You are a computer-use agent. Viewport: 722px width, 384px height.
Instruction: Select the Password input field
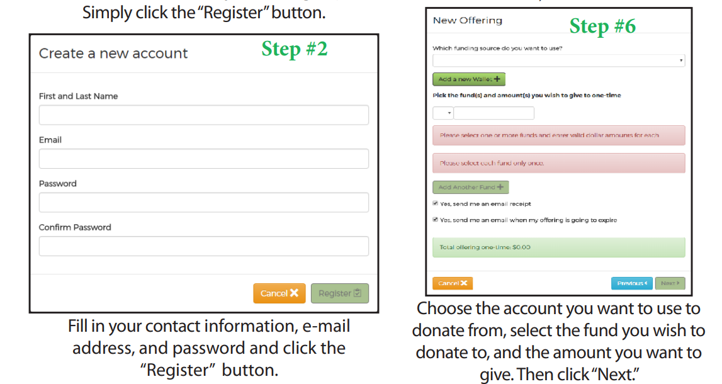click(204, 203)
